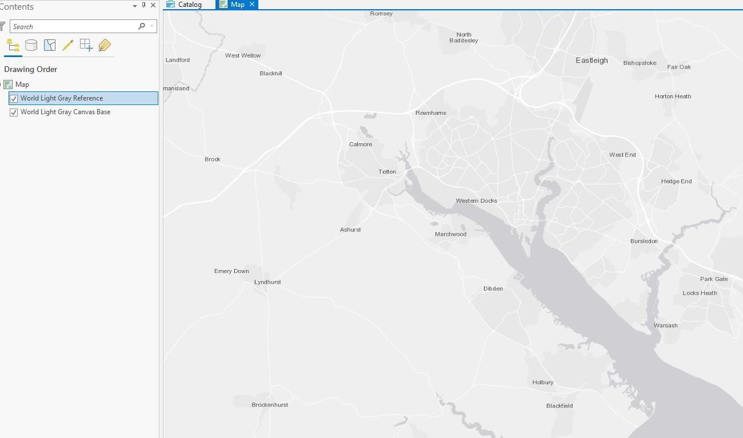Pin the Contents pane open
Image resolution: width=743 pixels, height=438 pixels.
[x=144, y=6]
